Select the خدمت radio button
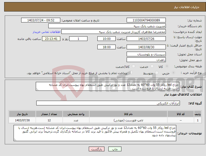 pos(152,66)
